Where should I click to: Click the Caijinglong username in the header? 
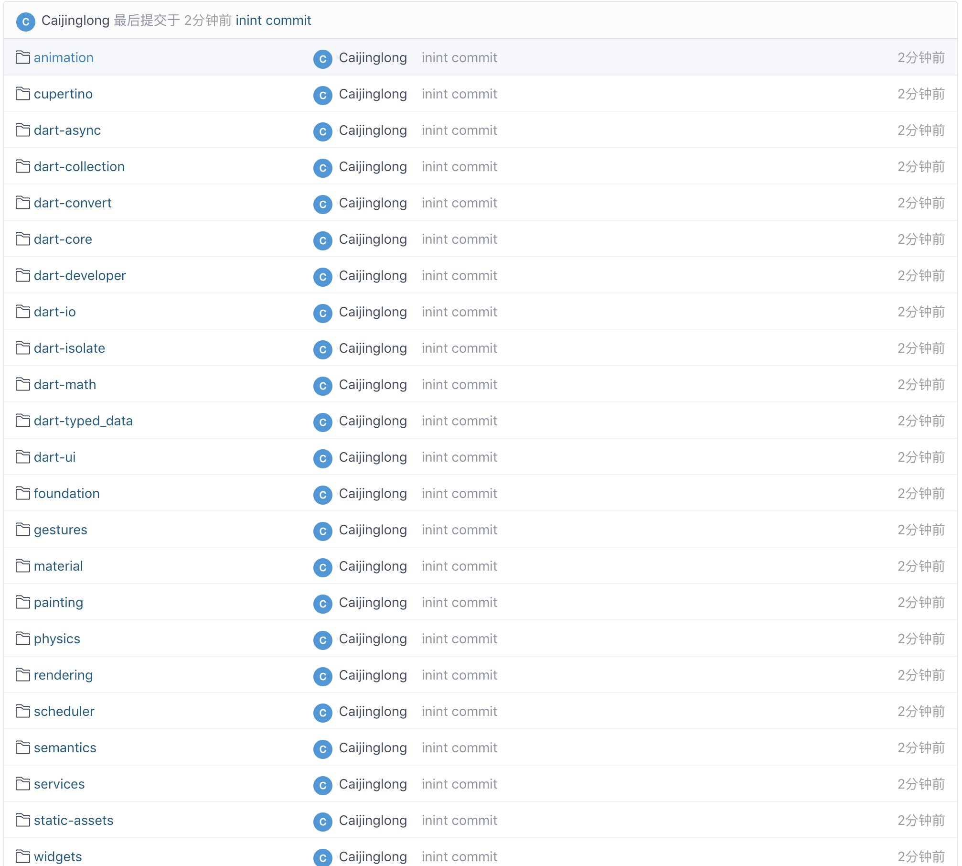coord(75,21)
